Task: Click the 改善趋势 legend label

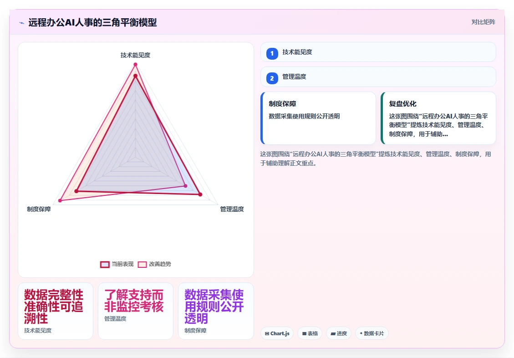Action: point(160,264)
